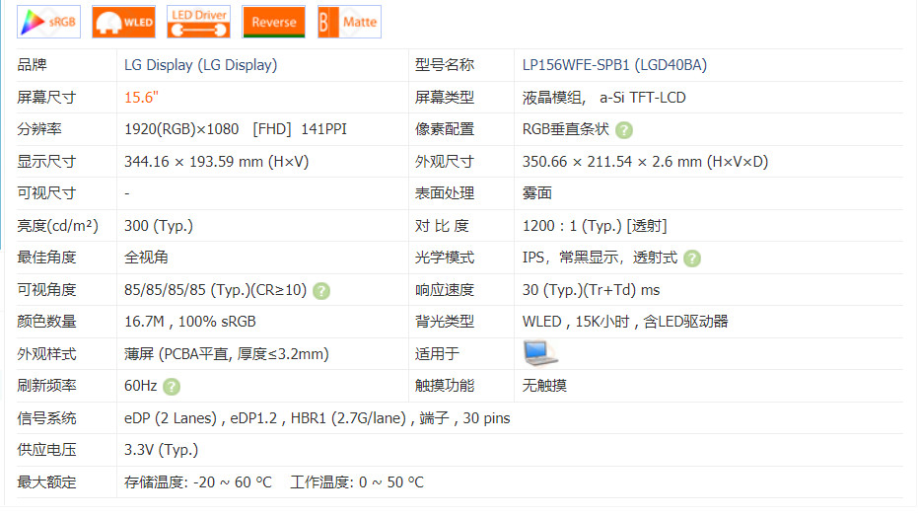Click the 型号名称 row label
Viewport: 918px width, 517px height.
point(445,65)
